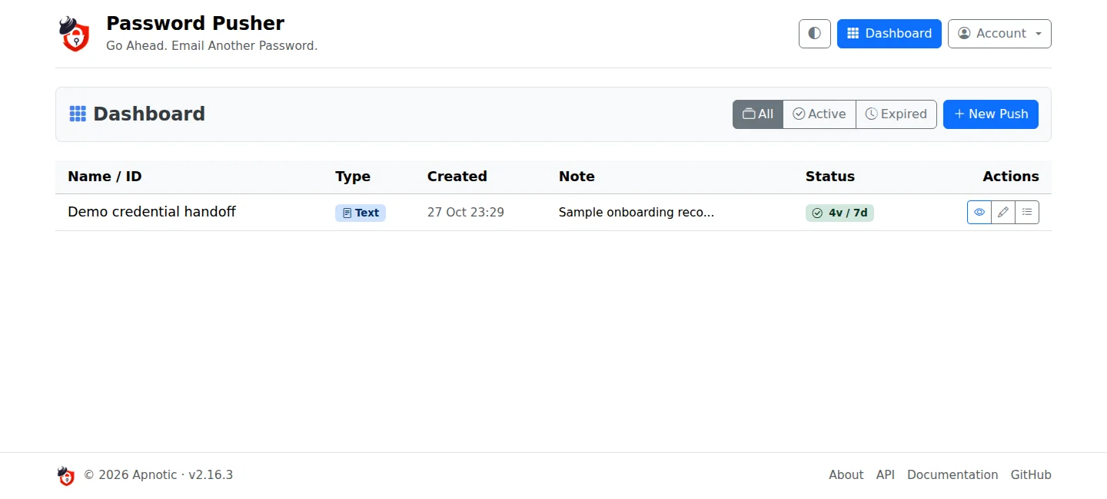
Task: Filter by Active pushes
Action: coord(819,114)
